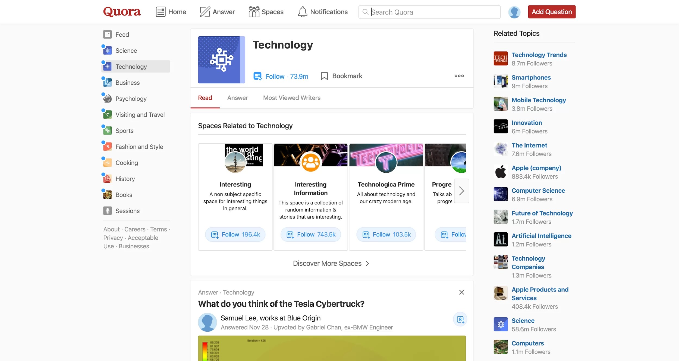Open the Tesla Cybertruck question
679x361 pixels.
(281, 304)
